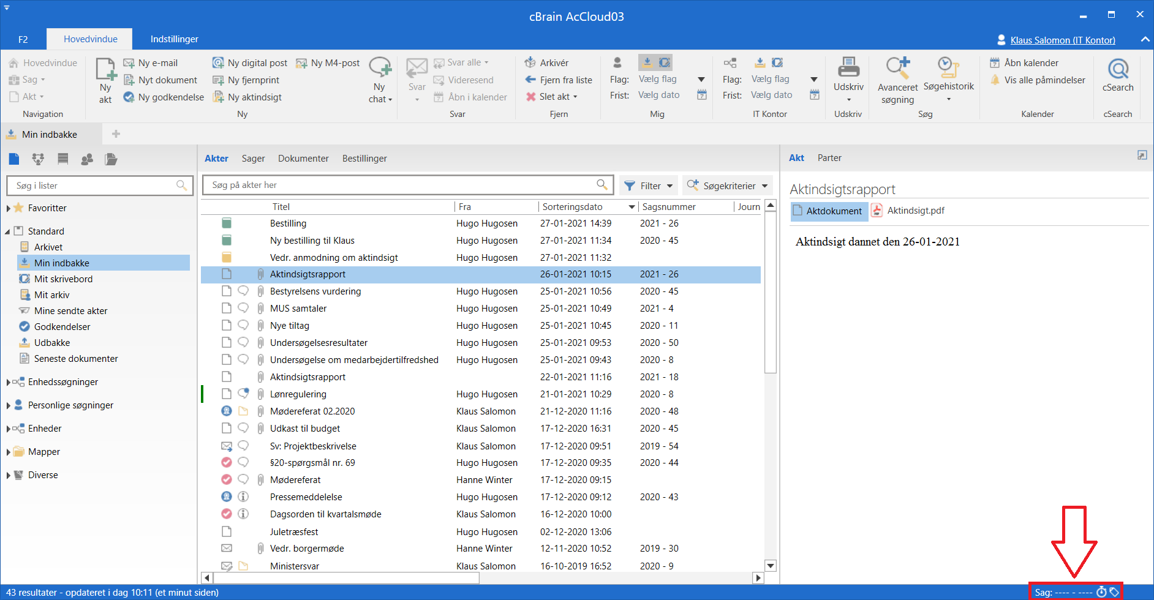Screen dimensions: 1154x600
Task: Click Åbn kalender
Action: [1024, 63]
